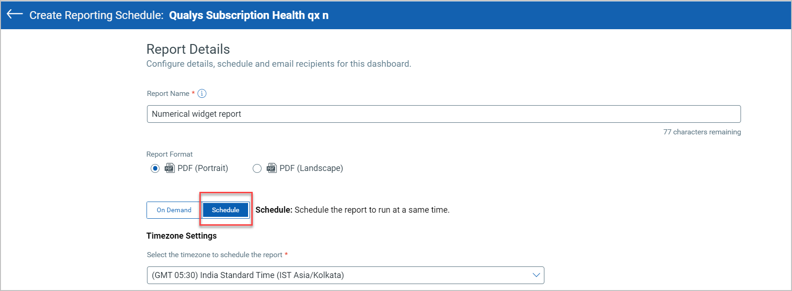792x291 pixels.
Task: Click the PDF file icon beside Landscape
Action: tap(272, 168)
